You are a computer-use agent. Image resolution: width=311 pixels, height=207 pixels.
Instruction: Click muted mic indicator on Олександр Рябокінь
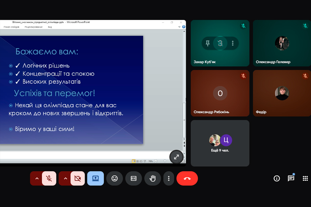(x=243, y=76)
